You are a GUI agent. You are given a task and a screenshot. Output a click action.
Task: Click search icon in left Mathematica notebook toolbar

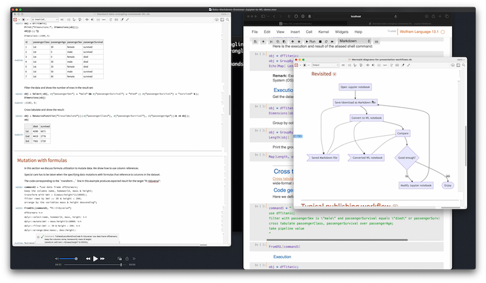227,19
